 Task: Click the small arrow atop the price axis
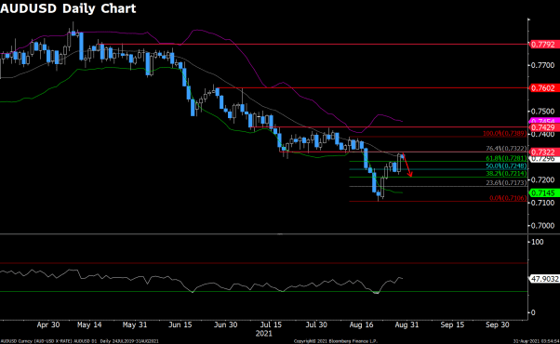(x=529, y=20)
